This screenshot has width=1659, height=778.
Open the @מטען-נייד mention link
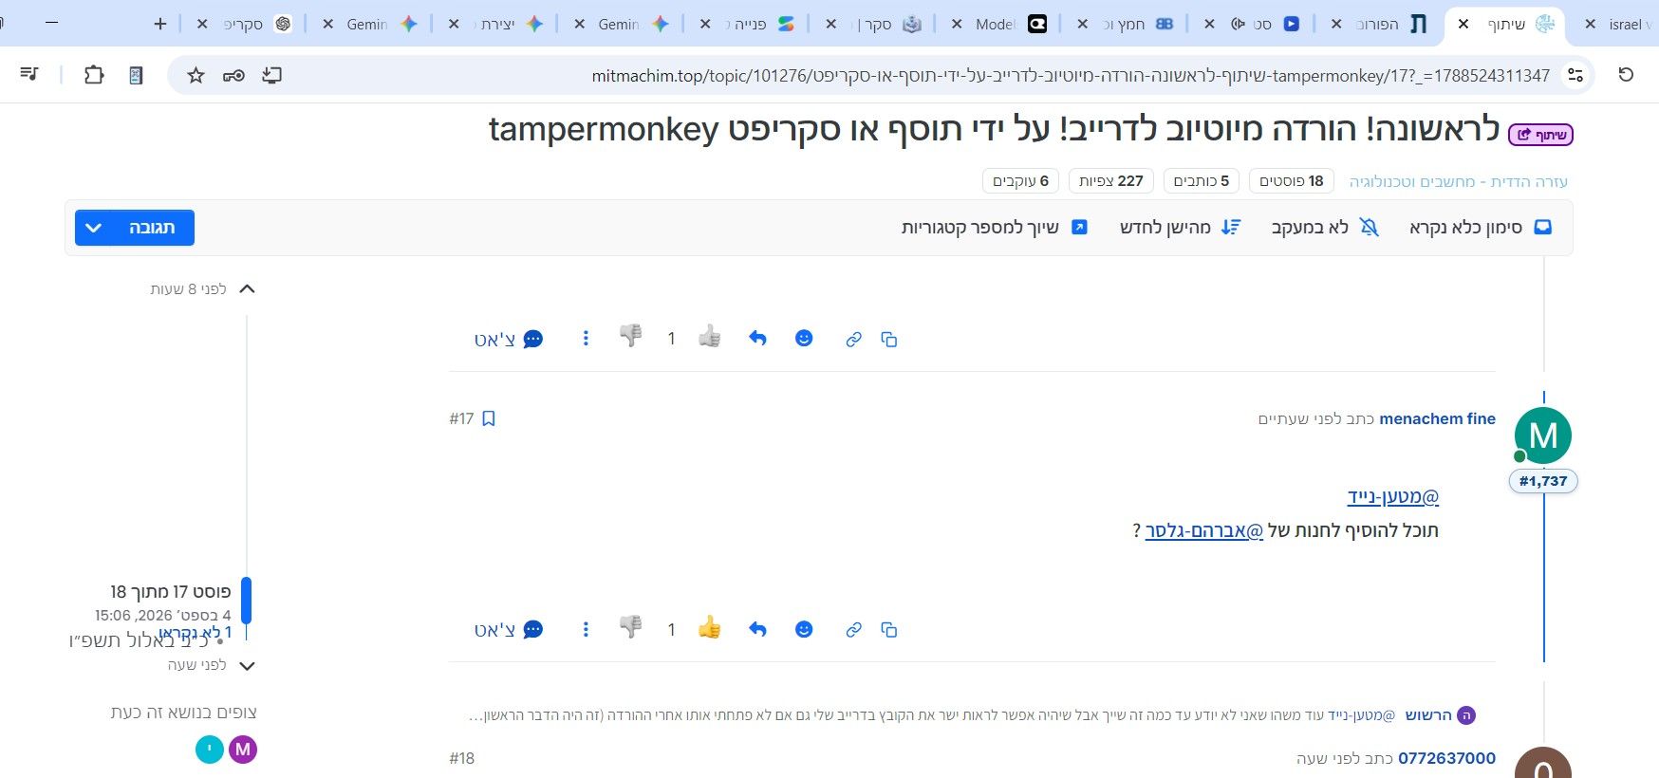pyautogui.click(x=1393, y=496)
